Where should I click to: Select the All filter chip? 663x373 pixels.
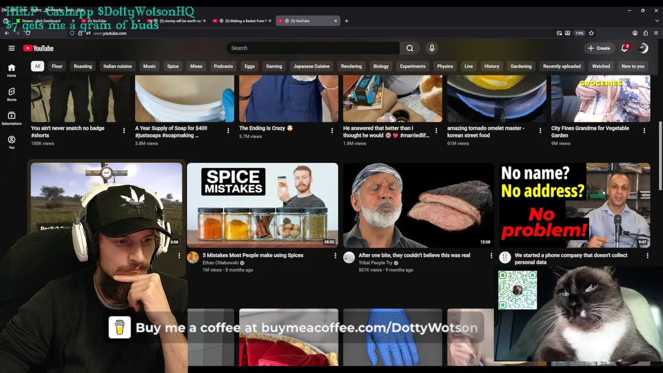point(37,66)
